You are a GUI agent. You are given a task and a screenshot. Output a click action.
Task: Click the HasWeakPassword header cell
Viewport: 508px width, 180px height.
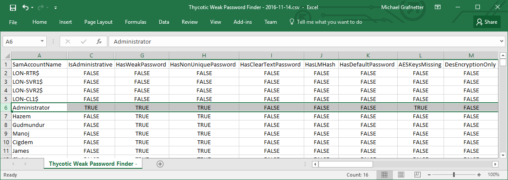point(142,65)
